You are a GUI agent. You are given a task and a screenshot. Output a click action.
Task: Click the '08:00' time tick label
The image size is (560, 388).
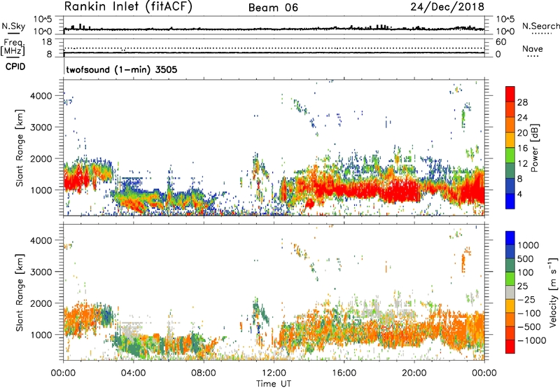[204, 373]
